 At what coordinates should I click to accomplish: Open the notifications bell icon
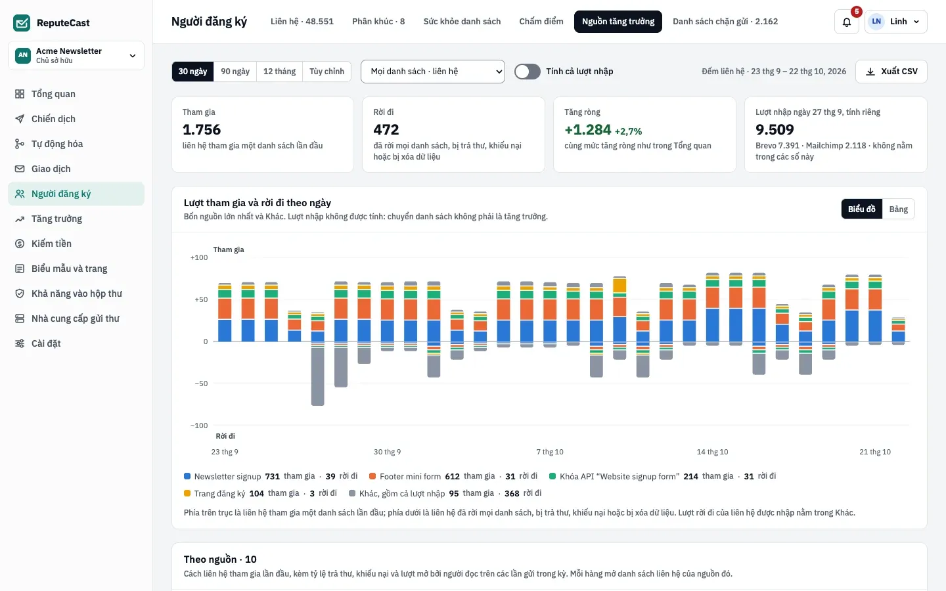coord(847,22)
